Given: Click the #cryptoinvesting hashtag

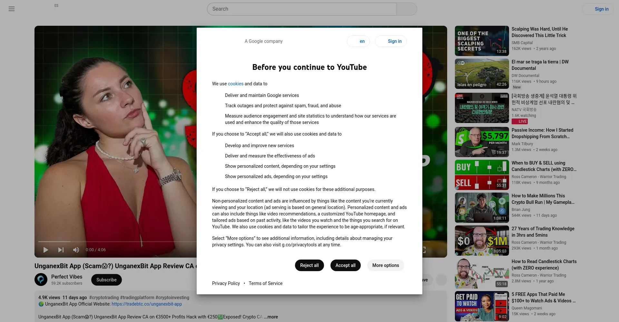Looking at the screenshot, I should pos(172,298).
